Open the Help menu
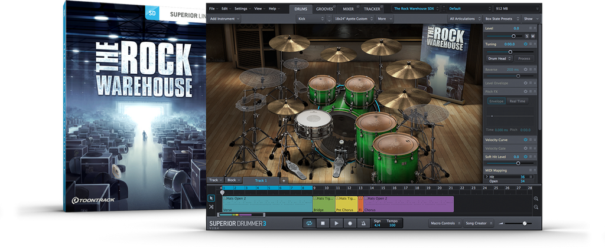Screen dimensions: 605x248 point(274,8)
